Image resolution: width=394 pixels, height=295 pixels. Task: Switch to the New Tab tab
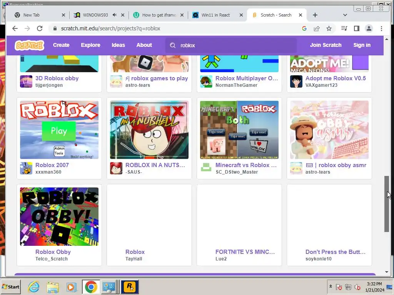tap(32, 15)
